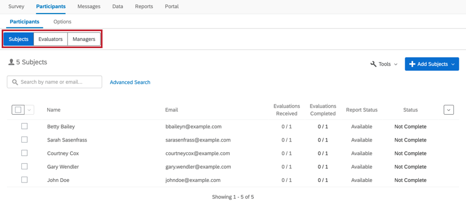Open the Messages top navigation tab
The height and width of the screenshot is (206, 466).
coord(89,7)
